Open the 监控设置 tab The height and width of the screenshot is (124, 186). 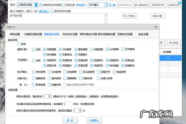[143, 34]
